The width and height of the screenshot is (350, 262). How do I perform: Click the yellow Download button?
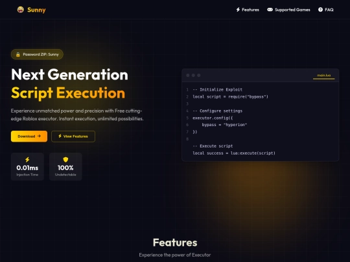[29, 136]
